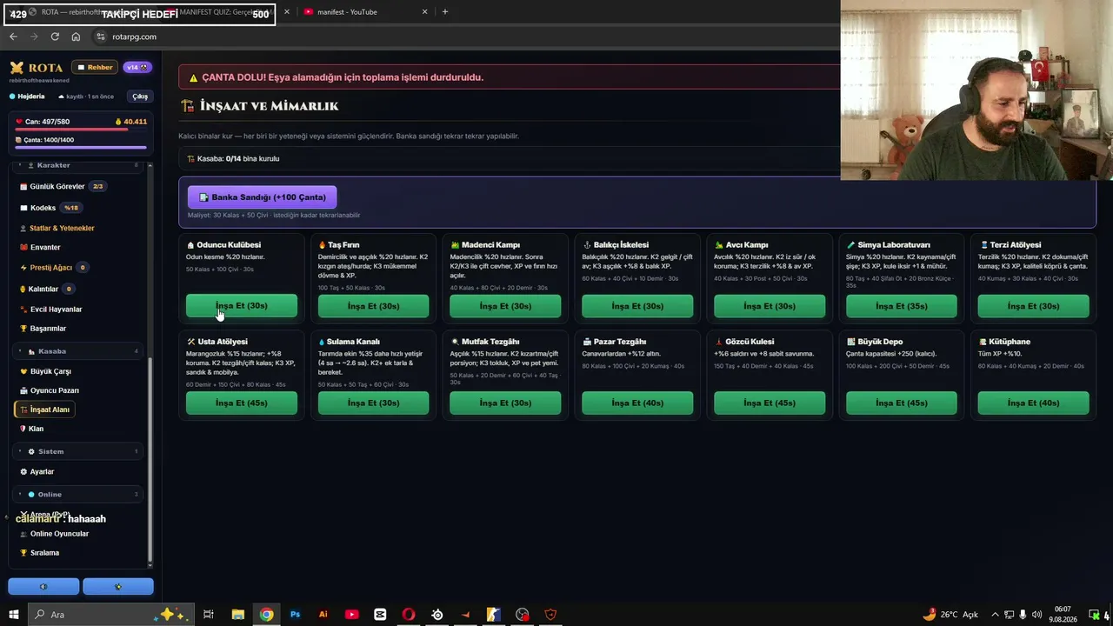
Task: Click İnşa Et for Taş Fırın
Action: point(373,306)
